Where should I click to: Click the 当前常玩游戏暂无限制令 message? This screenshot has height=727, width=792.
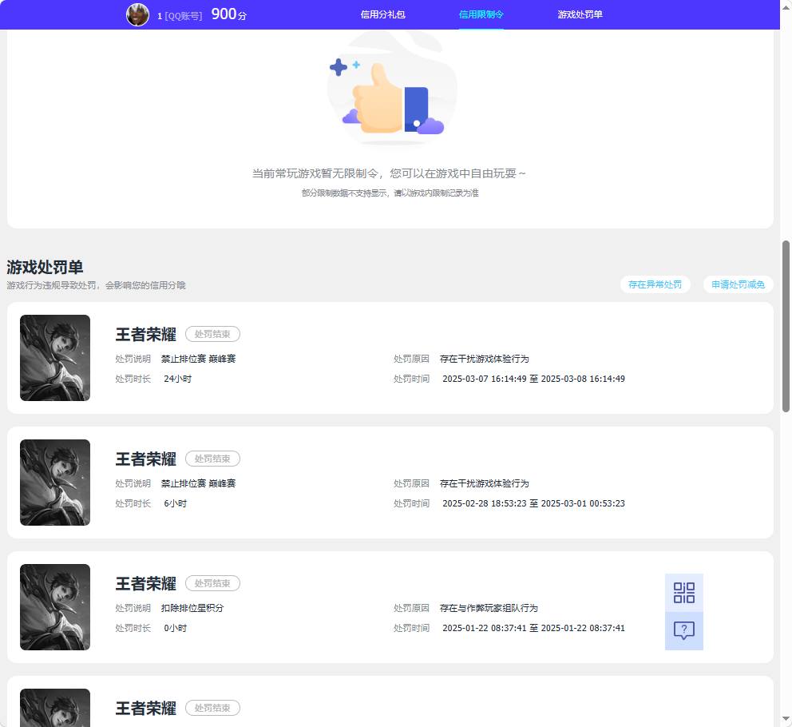pos(389,173)
